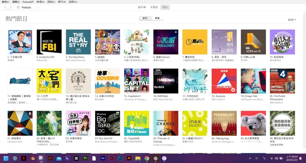Switch to the 商店 tab
306x163 pixels.
165,7
